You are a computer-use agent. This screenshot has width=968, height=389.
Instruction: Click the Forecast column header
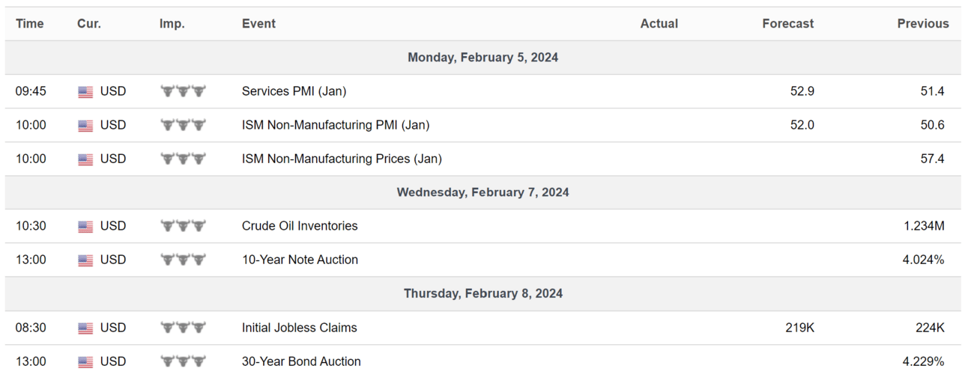pos(788,24)
